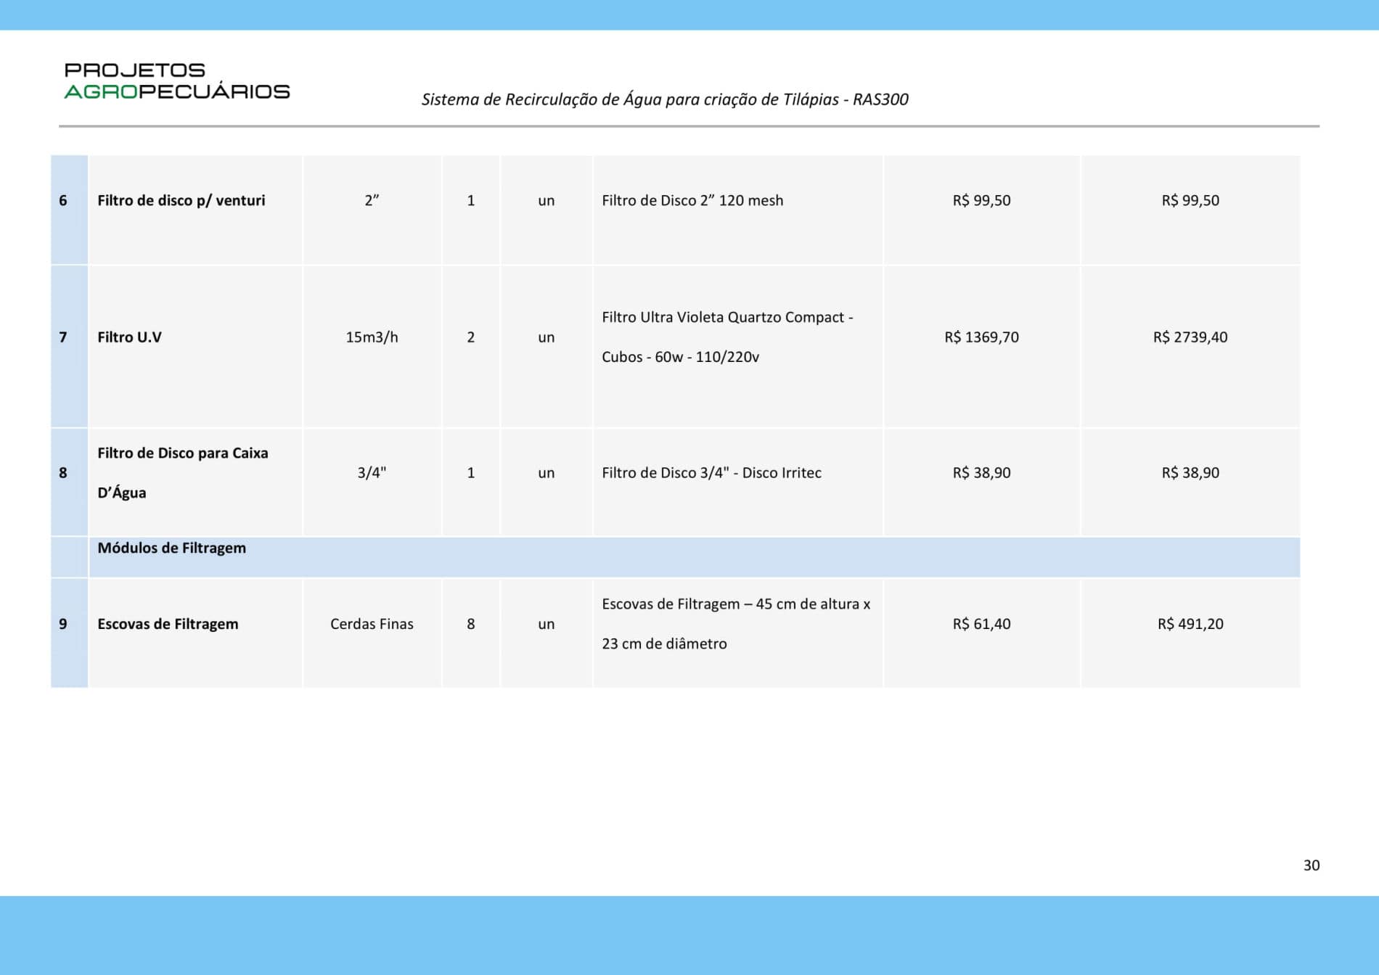Image resolution: width=1379 pixels, height=975 pixels.
Task: Select the bold 'Escovas de Filtragem' item name
Action: click(x=168, y=624)
